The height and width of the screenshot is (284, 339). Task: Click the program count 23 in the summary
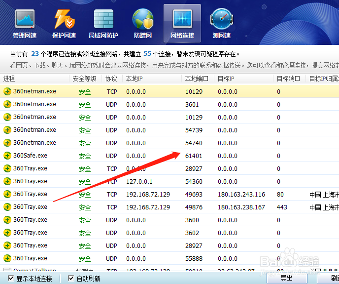[x=35, y=53]
